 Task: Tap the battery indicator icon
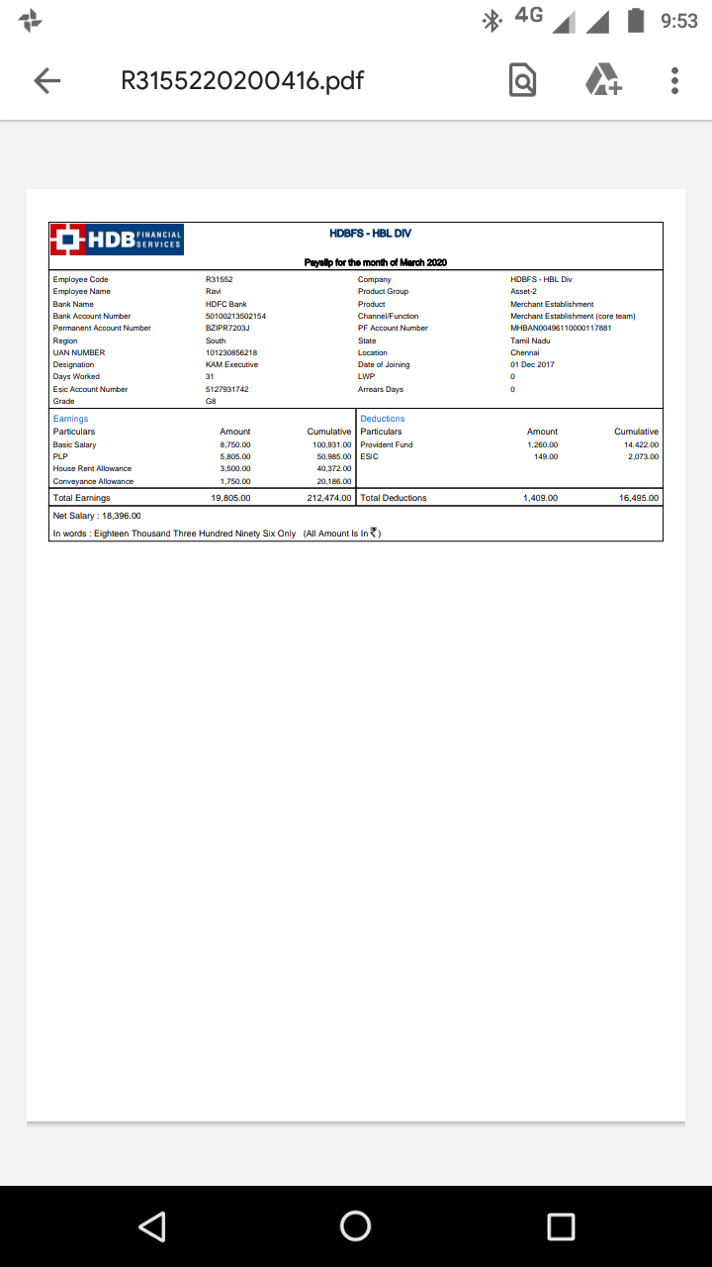(638, 20)
